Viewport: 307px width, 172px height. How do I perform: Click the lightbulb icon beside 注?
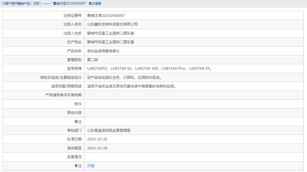[76, 166]
